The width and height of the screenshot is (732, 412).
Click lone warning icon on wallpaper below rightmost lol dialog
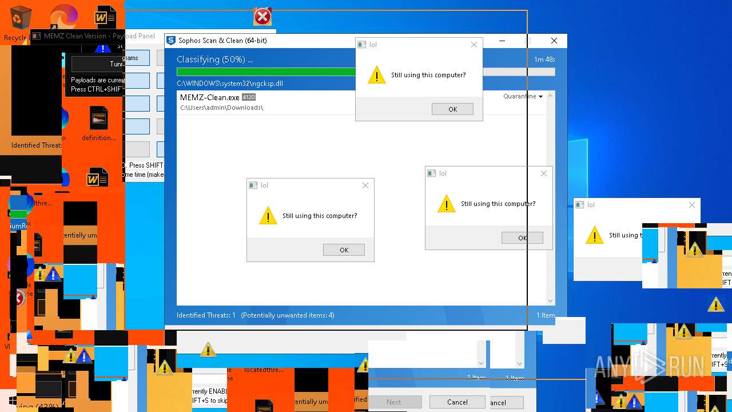click(x=716, y=304)
